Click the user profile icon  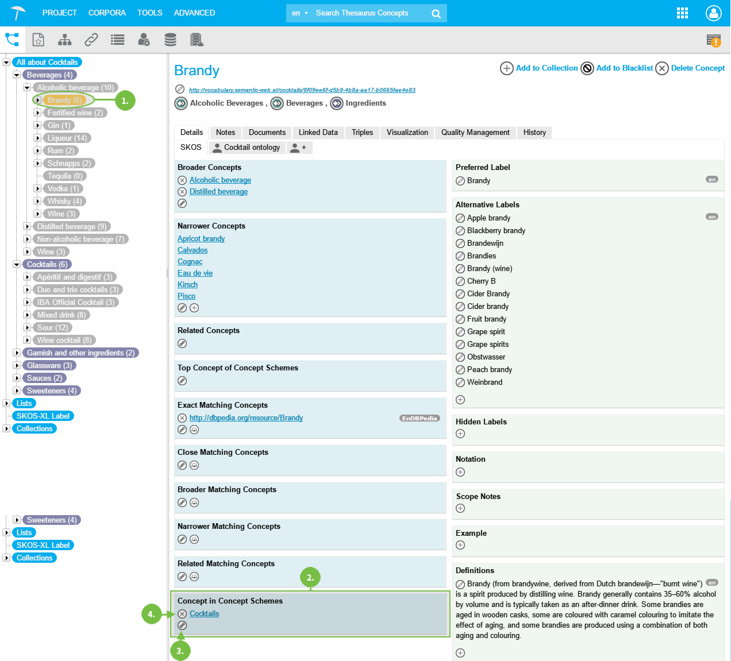pyautogui.click(x=713, y=13)
